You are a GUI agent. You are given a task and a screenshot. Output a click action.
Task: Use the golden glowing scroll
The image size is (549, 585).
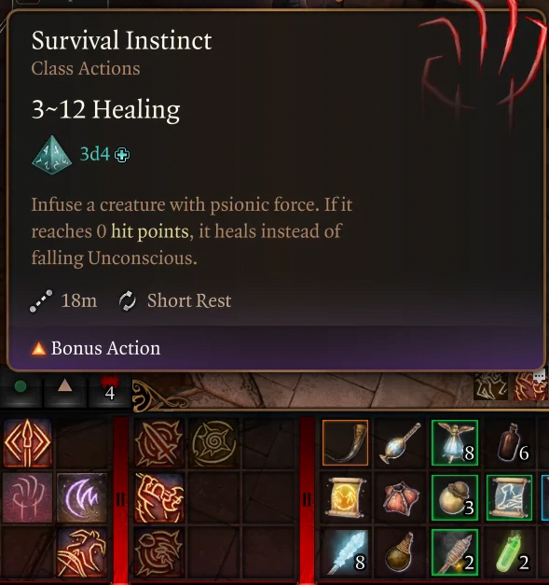tap(346, 497)
